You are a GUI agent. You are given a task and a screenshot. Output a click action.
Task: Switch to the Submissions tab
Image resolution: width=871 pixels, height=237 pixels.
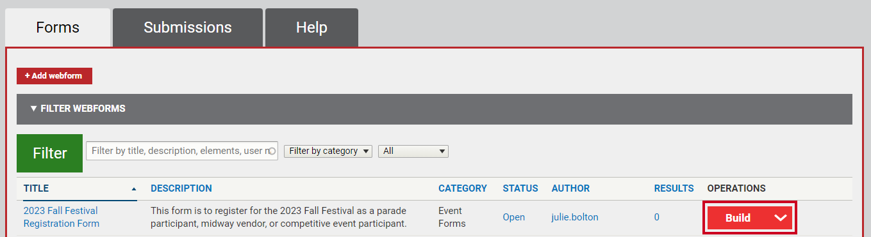188,27
